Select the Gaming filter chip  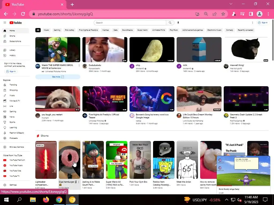57,30
